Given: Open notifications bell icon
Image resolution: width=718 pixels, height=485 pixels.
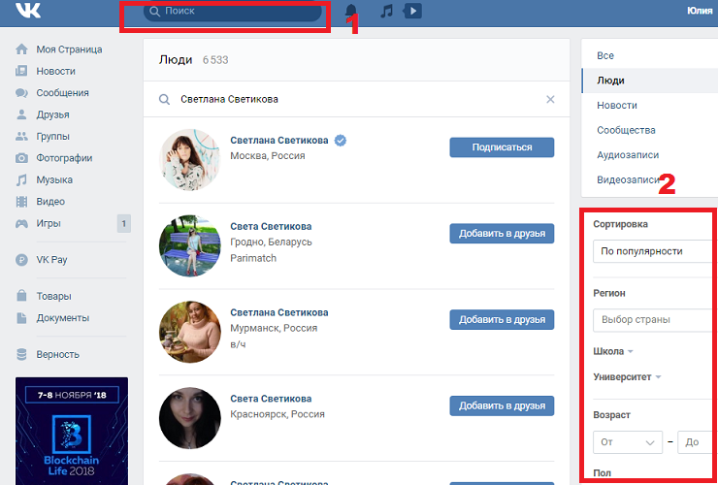Looking at the screenshot, I should point(351,12).
